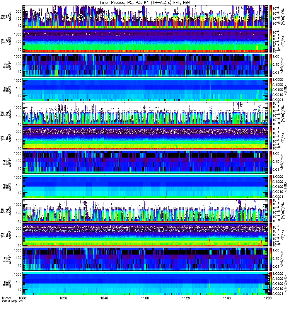Viewport: 290px width, 309px height.
Task: Click the color bar beside tha fbk scm1 panel
Action: coord(270,90)
